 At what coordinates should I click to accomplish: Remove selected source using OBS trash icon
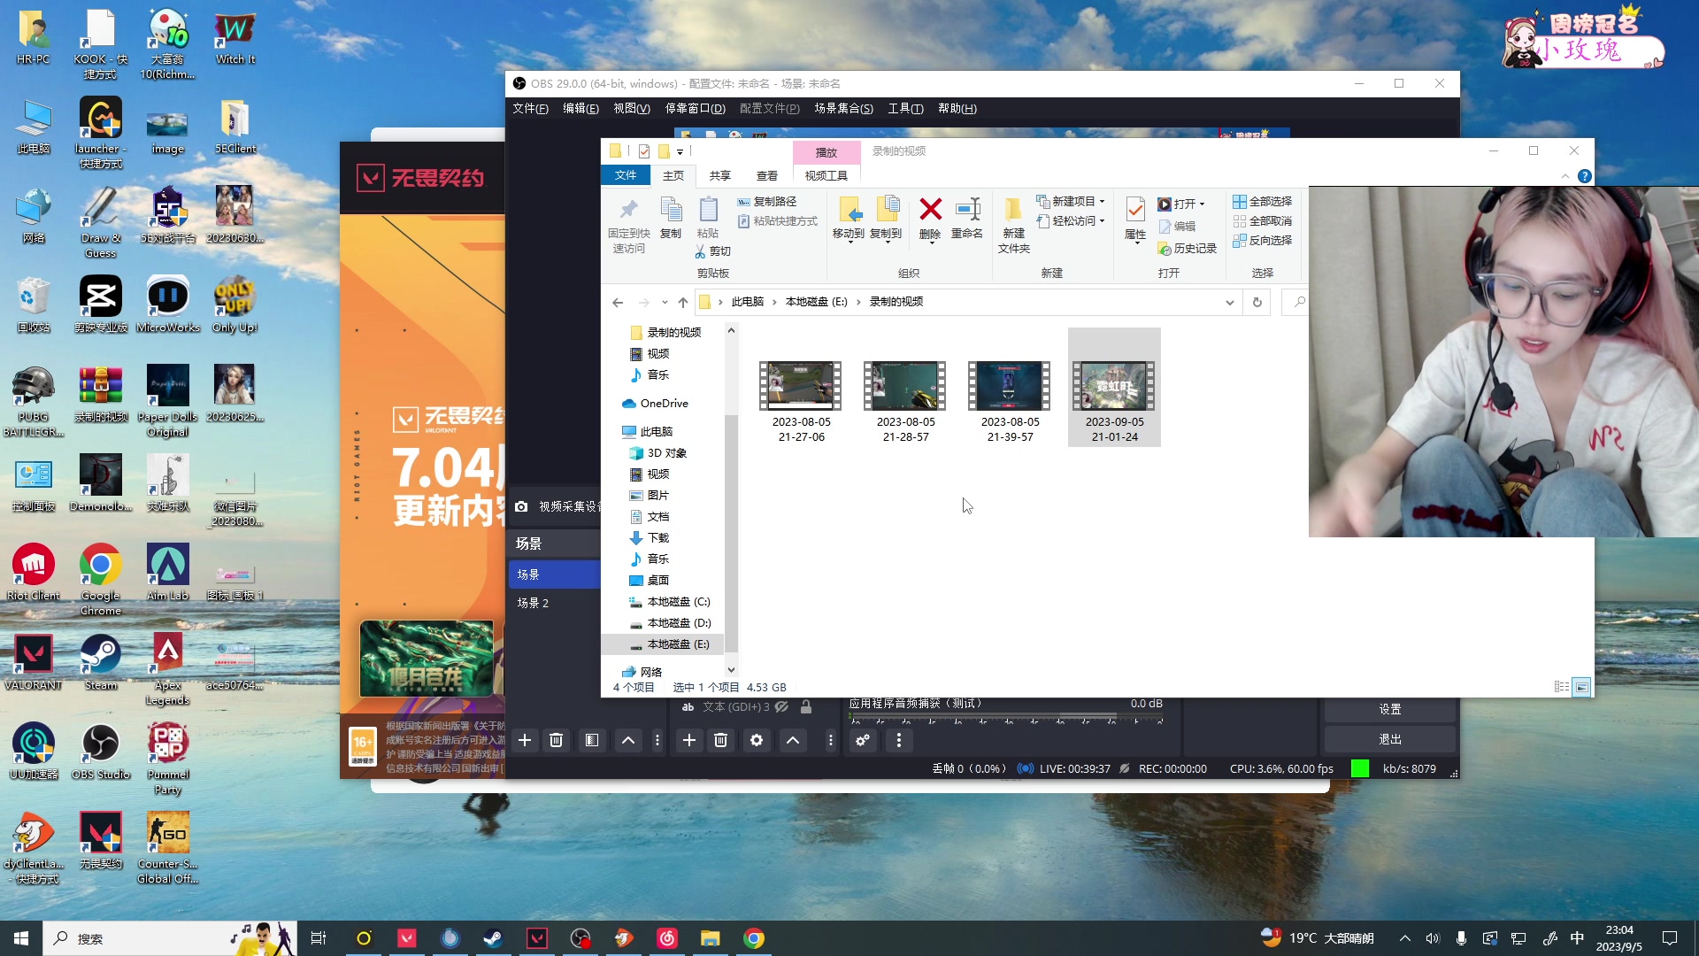pos(721,740)
